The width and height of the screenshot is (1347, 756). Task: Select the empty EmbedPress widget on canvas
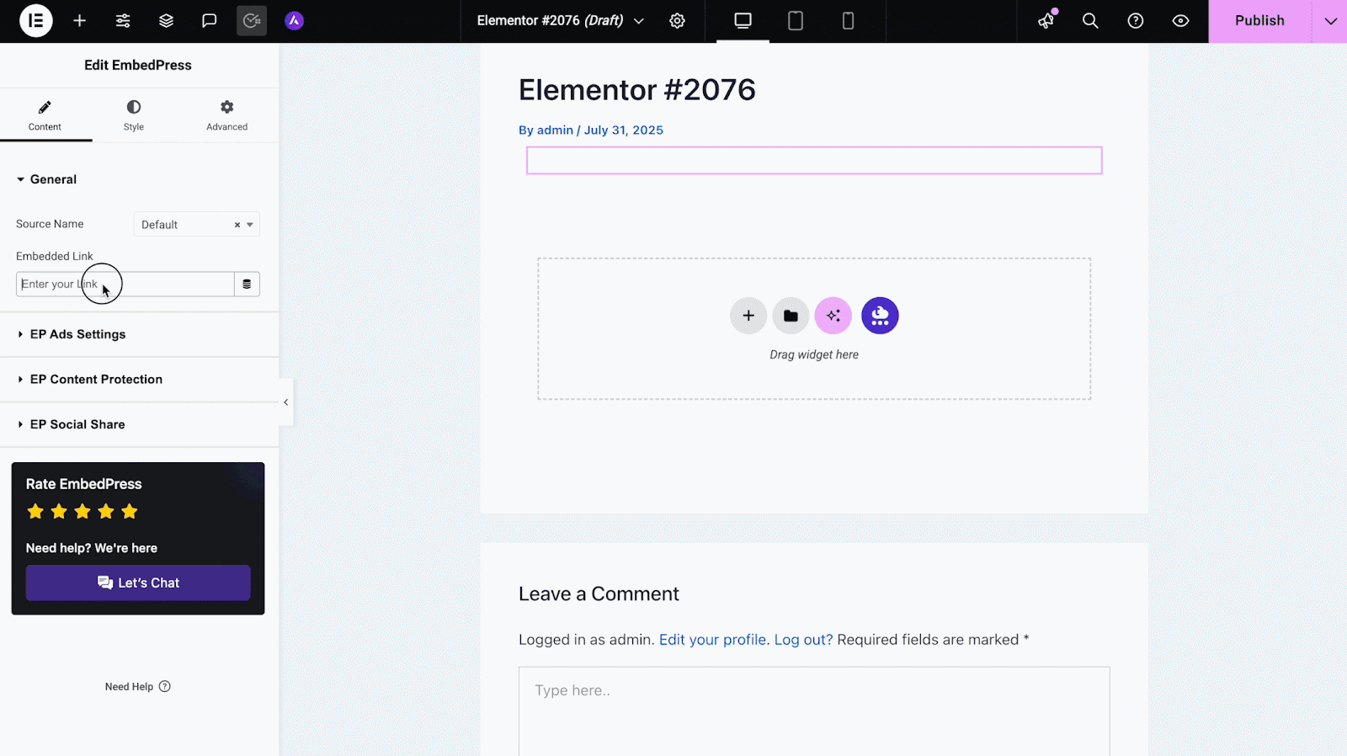(x=814, y=161)
